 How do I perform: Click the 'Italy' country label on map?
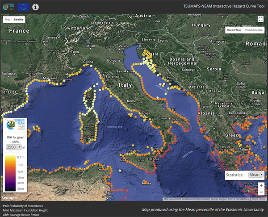click(x=126, y=85)
